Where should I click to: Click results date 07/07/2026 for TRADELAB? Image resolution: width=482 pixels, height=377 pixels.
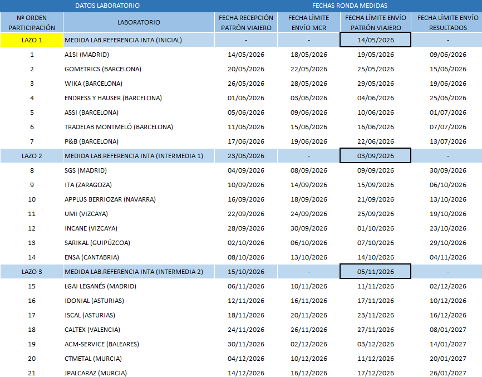point(447,127)
